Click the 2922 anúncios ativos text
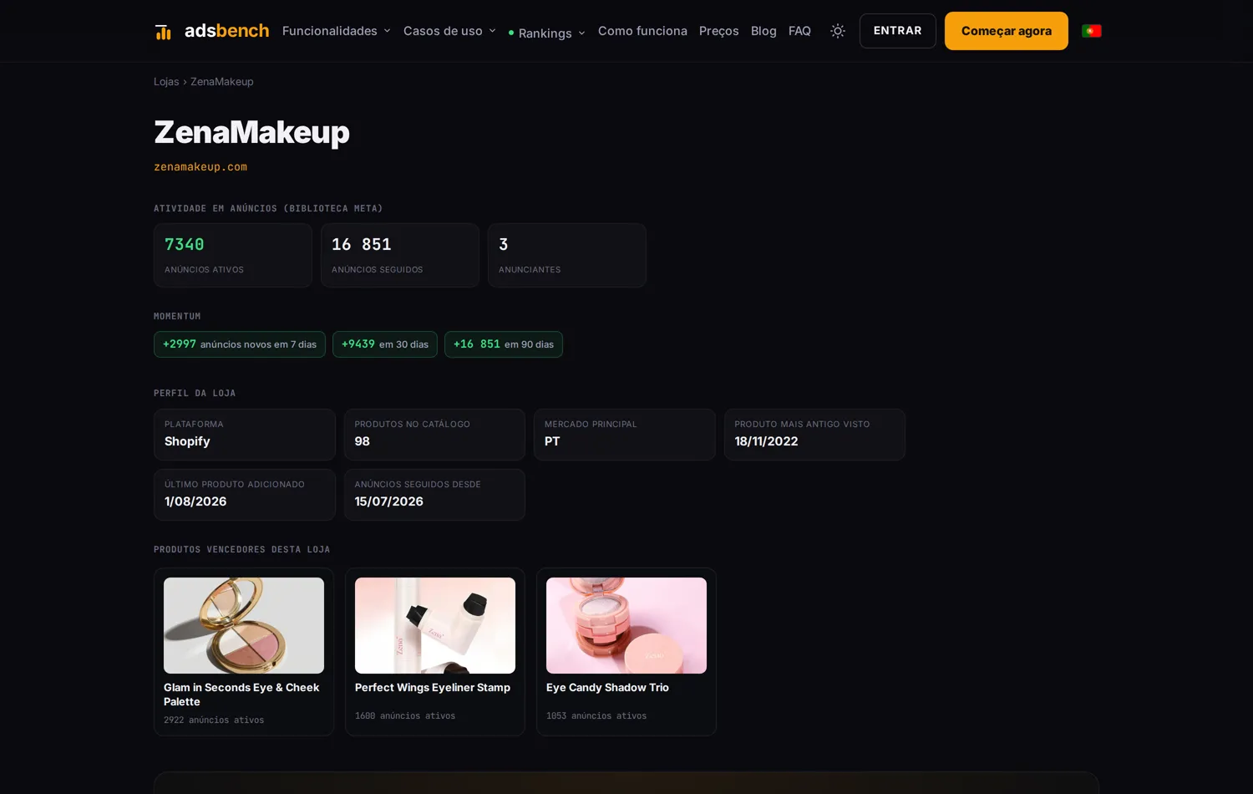Image resolution: width=1253 pixels, height=794 pixels. point(214,720)
